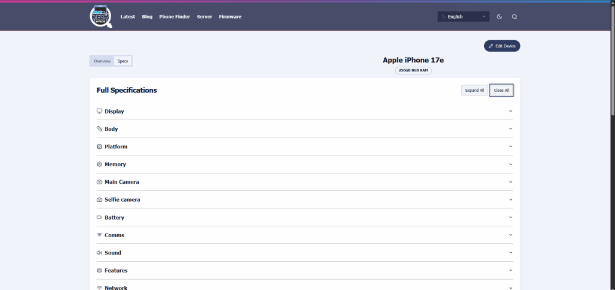Click the Features section title
Viewport: 615px width, 290px height.
point(116,270)
